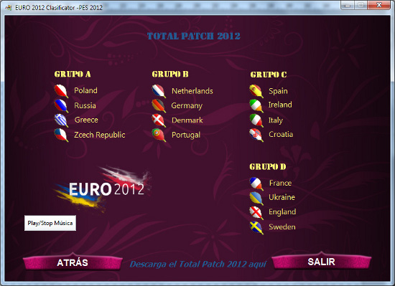Select the Italy team name

pyautogui.click(x=276, y=120)
